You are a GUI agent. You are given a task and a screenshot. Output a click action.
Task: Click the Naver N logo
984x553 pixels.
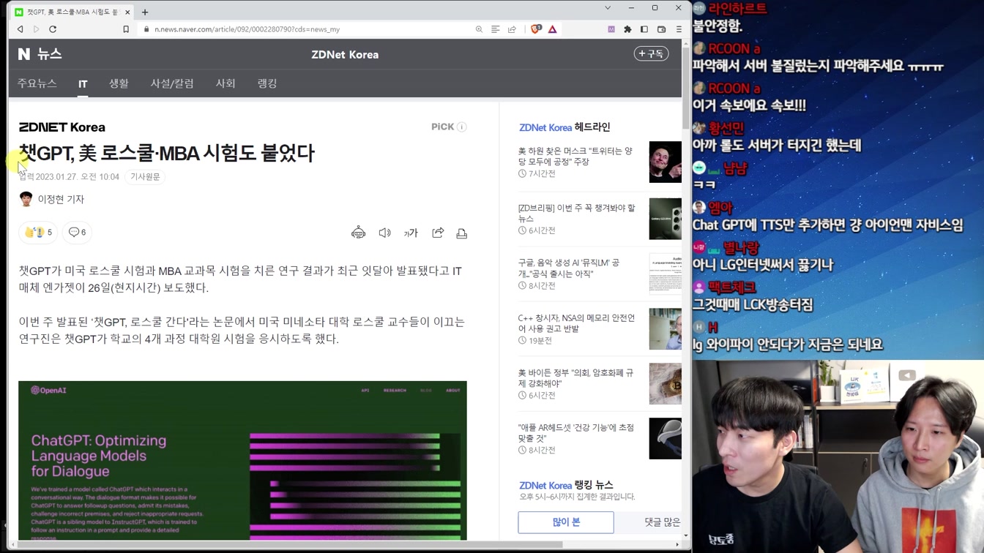[x=24, y=54]
